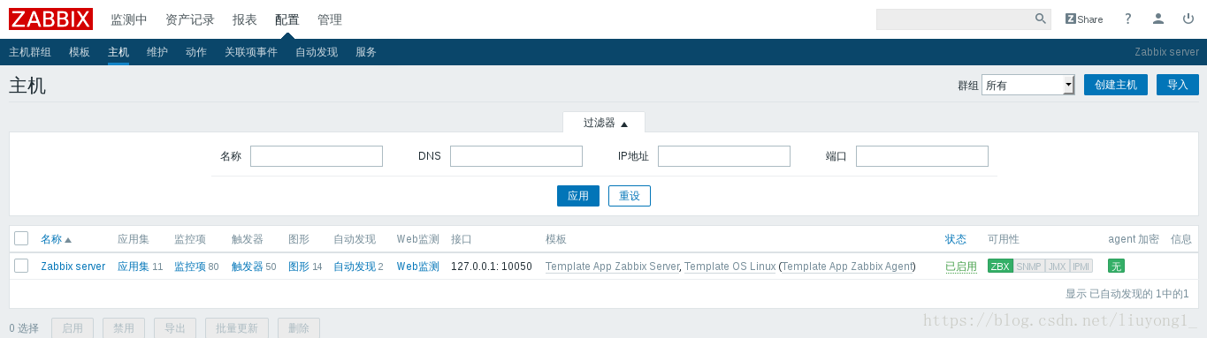
Task: Open the Zabbix server host link
Action: pyautogui.click(x=73, y=267)
